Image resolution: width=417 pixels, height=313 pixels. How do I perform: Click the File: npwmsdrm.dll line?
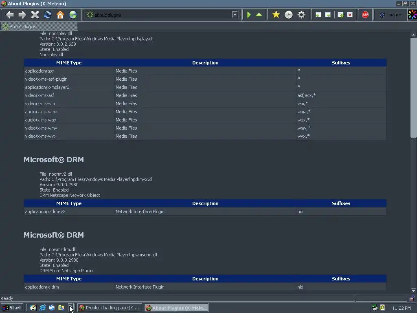[x=58, y=249]
